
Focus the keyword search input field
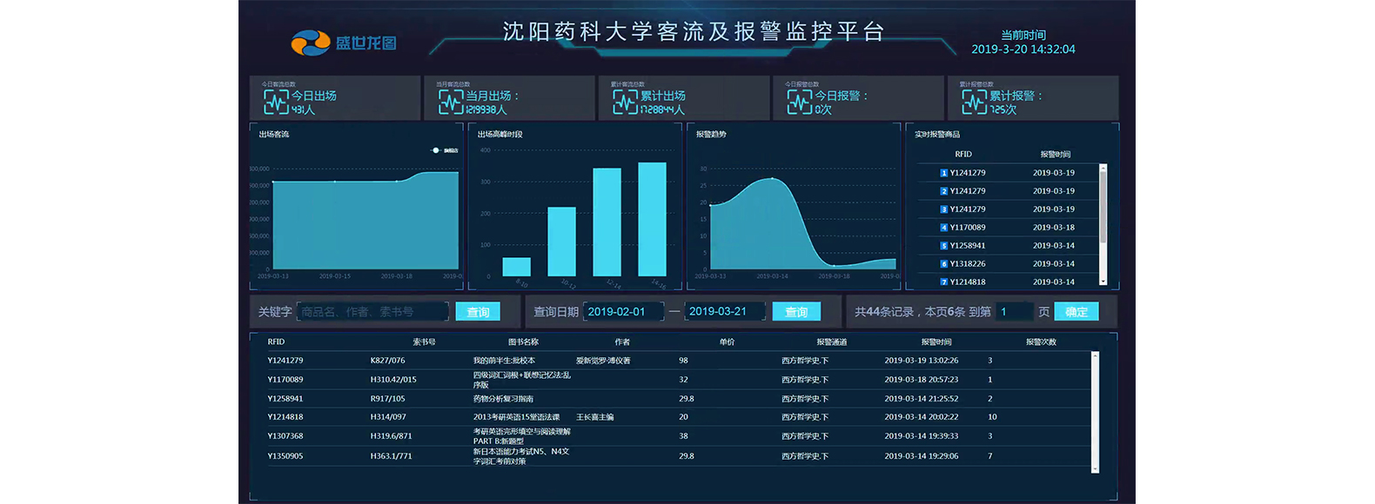(x=372, y=312)
